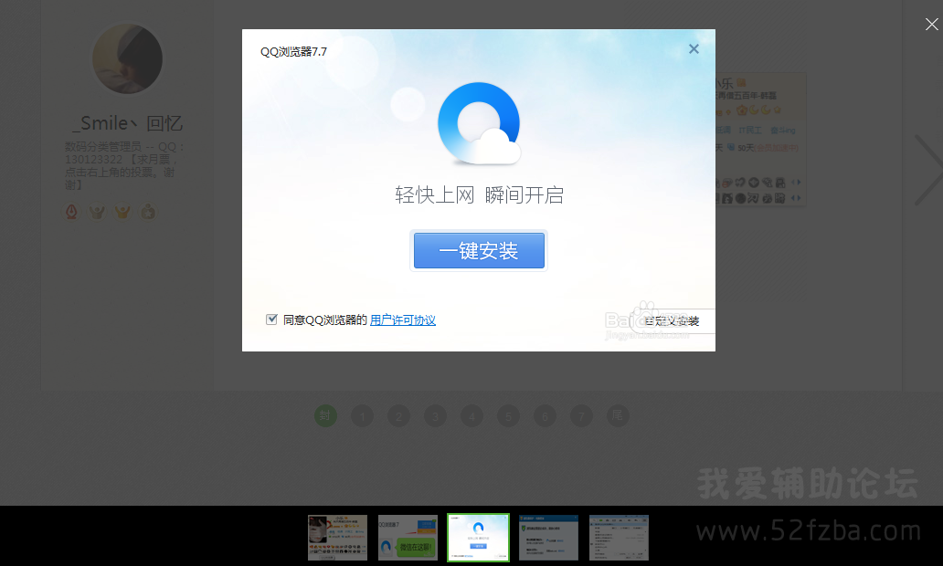Close the QQ浏览器7.7 installer dialog

pyautogui.click(x=694, y=49)
